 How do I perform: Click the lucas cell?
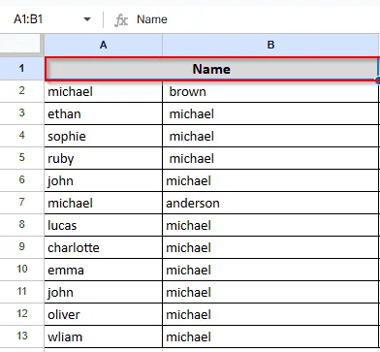[103, 225]
